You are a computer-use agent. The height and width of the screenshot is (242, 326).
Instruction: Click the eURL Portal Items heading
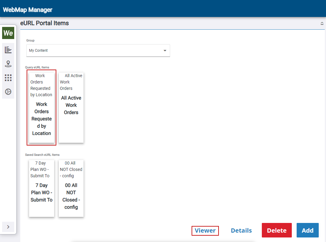tap(44, 23)
